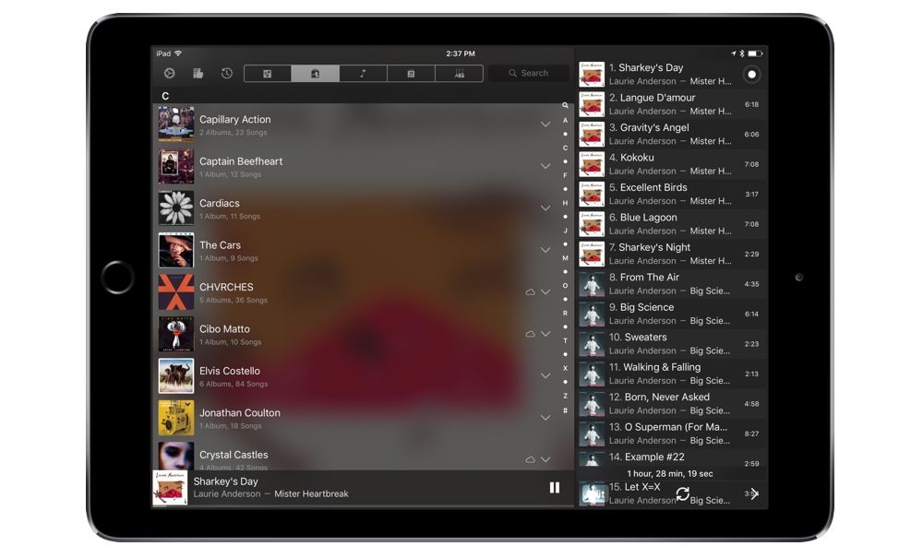
Task: Switch to the songs music-note tab
Action: [363, 74]
